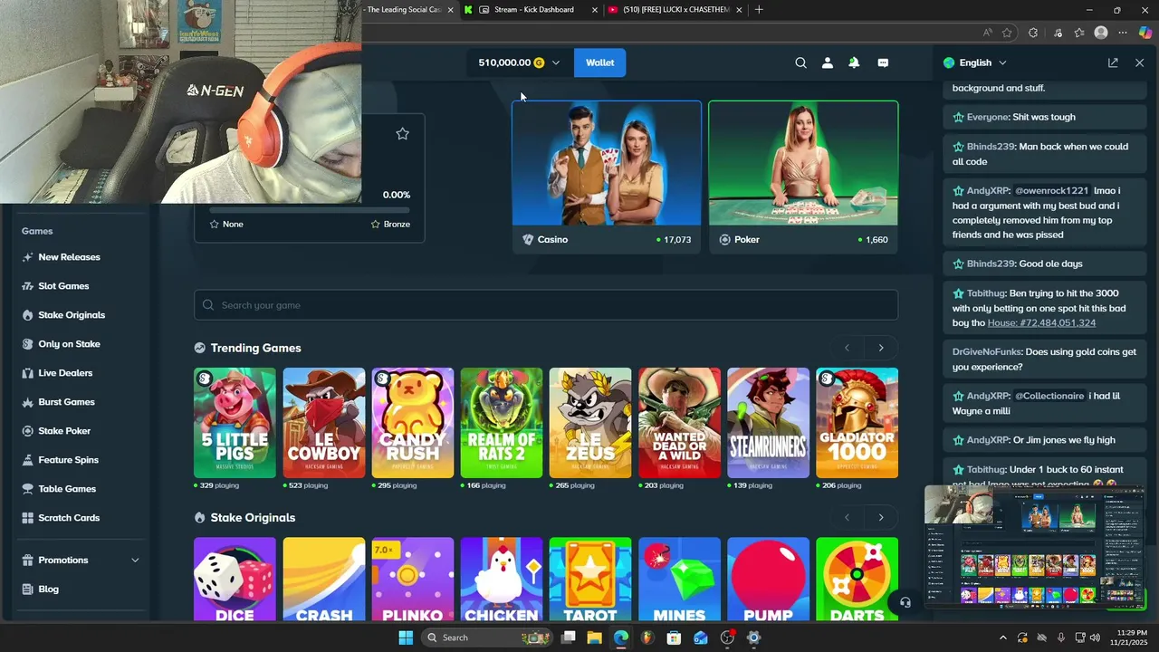Open the House: #72,484,051,324 bet link

pyautogui.click(x=1041, y=322)
